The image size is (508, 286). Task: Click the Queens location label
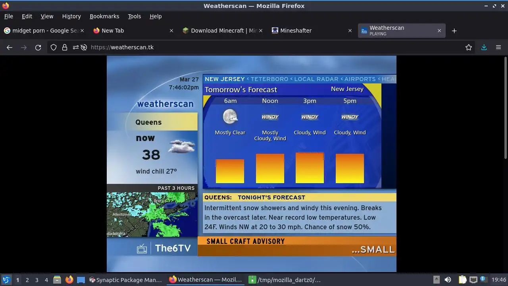coord(148,122)
